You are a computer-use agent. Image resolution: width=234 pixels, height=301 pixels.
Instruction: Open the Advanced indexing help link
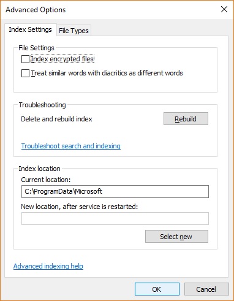(48, 266)
